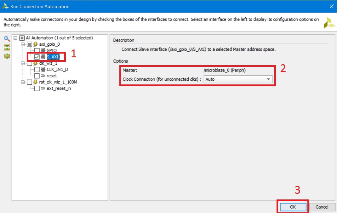This screenshot has height=213, width=337.
Task: Tick the reset checkbox under clk_wiz_1
Action: (37, 76)
